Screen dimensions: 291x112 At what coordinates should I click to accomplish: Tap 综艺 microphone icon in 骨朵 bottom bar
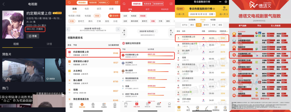(x=188, y=108)
